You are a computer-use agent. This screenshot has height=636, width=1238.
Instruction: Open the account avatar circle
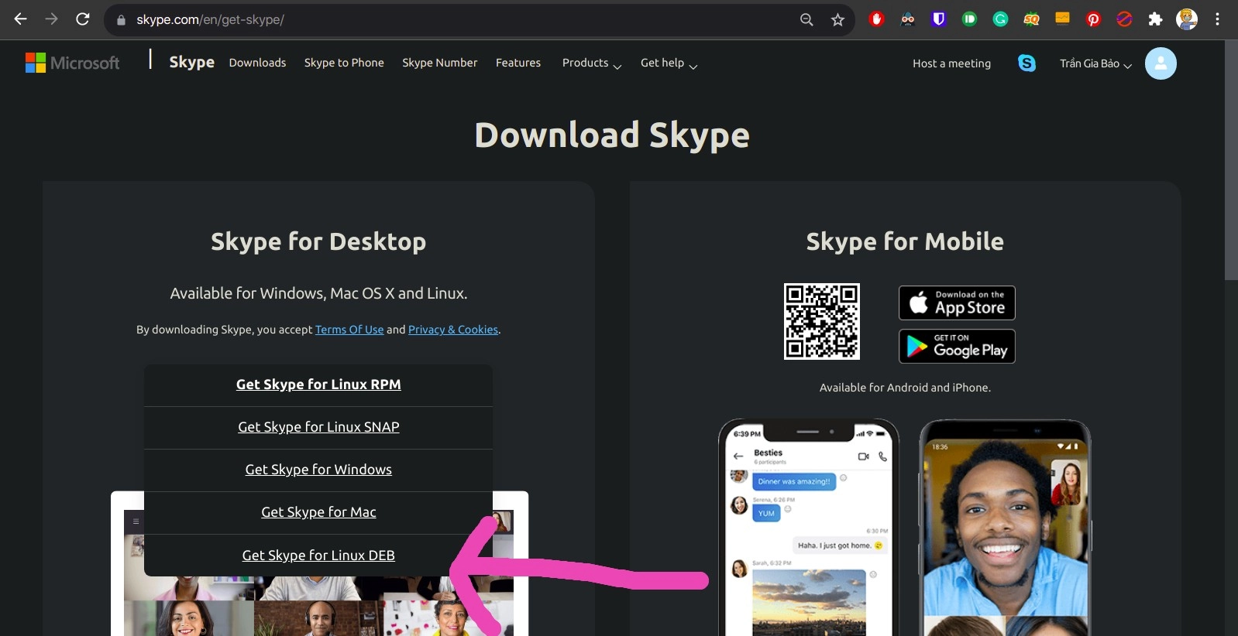[x=1161, y=63]
